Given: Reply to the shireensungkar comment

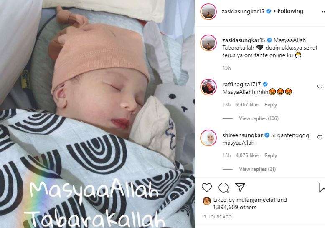Looking at the screenshot, I should pyautogui.click(x=271, y=155).
